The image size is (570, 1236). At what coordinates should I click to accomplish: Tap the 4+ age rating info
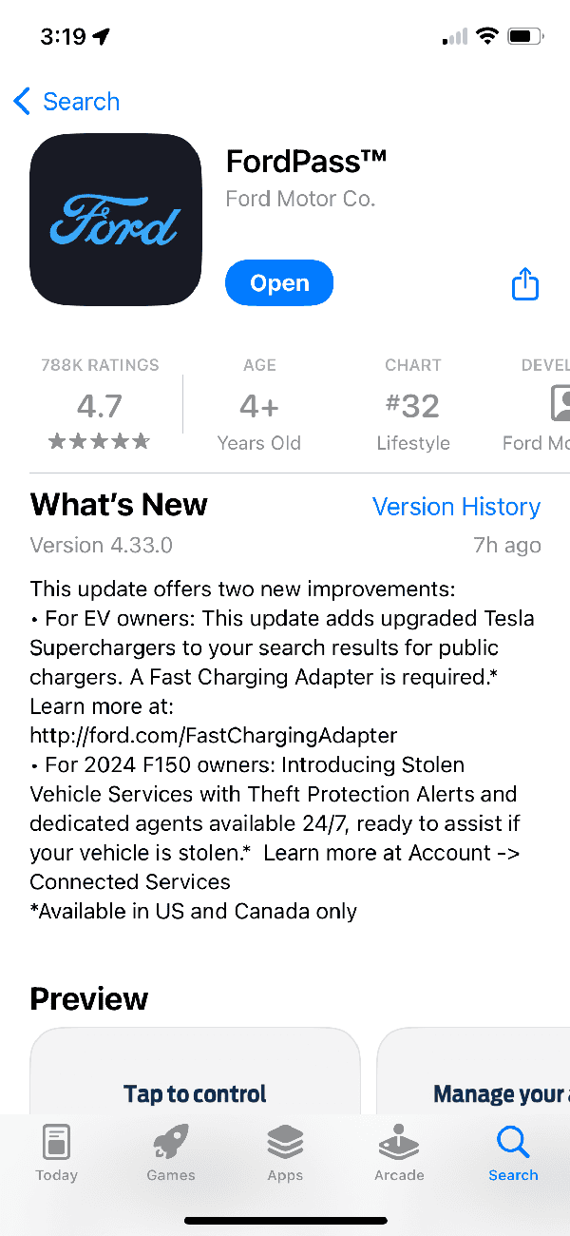pos(259,406)
